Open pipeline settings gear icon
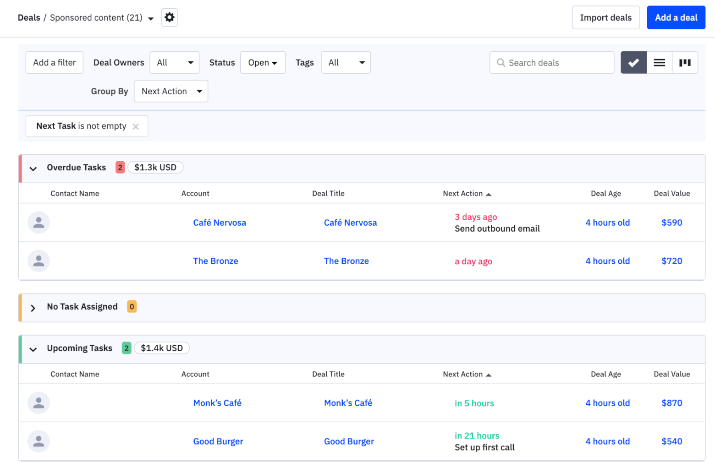Viewport: 715px width, 462px height. point(169,17)
